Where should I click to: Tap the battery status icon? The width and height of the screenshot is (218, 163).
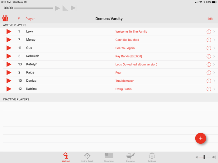coord(214,2)
